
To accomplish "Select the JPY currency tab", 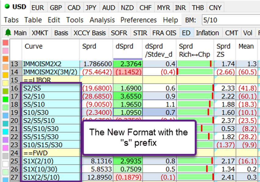I will point(91,8).
